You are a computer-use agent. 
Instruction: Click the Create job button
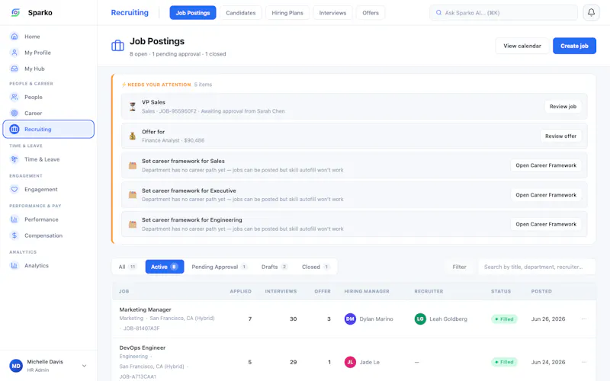pyautogui.click(x=574, y=46)
